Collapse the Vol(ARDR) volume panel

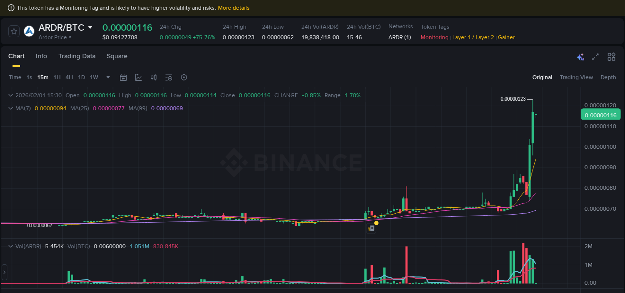coord(10,246)
